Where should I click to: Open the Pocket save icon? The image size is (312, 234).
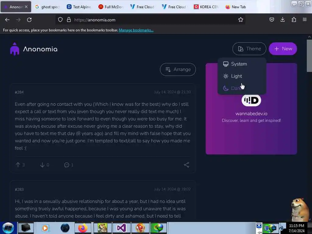click(x=271, y=19)
